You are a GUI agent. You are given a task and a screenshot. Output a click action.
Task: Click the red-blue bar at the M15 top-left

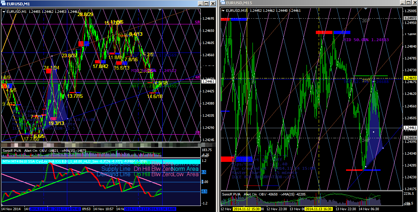coord(234,19)
